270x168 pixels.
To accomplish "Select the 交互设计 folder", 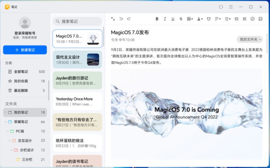I will click(x=25, y=141).
